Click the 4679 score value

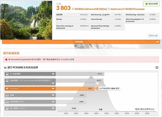[99, 80]
